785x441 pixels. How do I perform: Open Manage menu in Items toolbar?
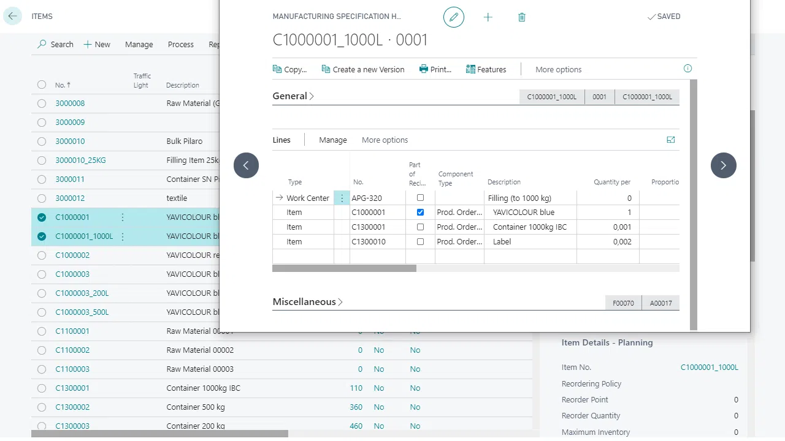pos(139,44)
